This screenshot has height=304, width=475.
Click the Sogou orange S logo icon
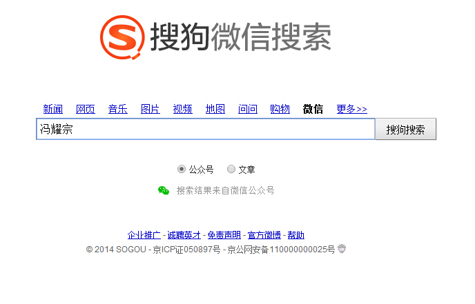(x=122, y=37)
